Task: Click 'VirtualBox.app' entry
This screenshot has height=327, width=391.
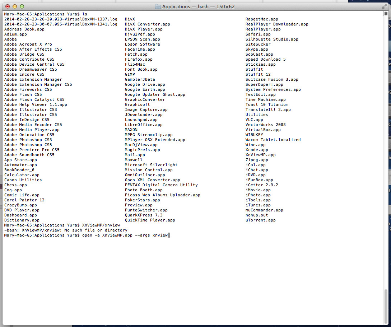Action: click(263, 130)
